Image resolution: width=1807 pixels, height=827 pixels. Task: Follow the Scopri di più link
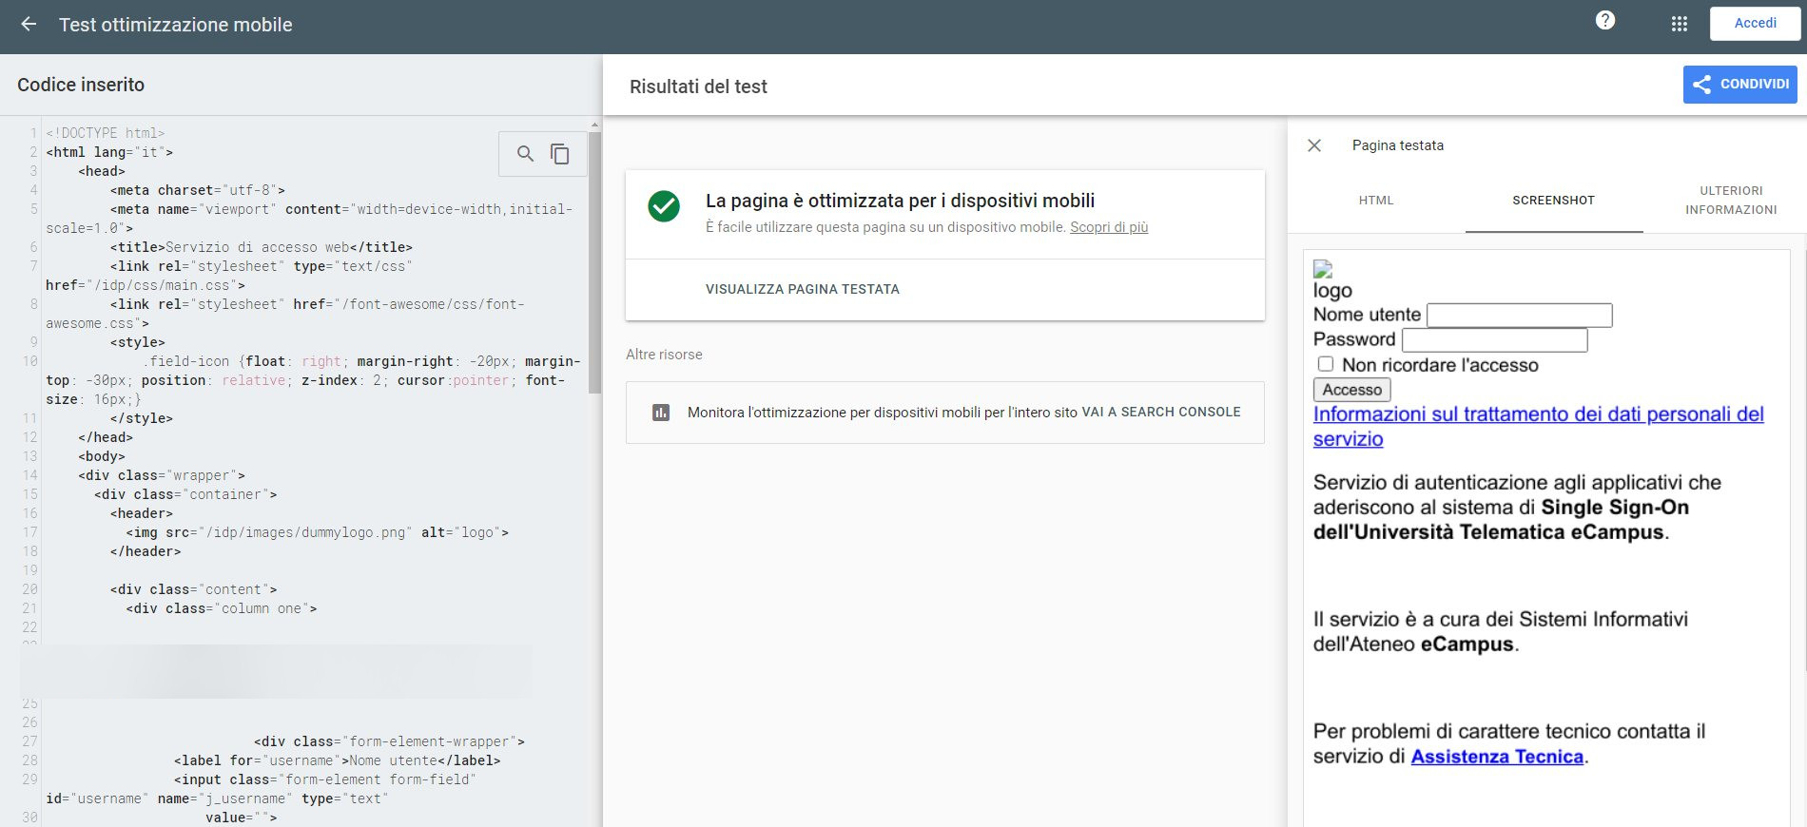(x=1109, y=227)
